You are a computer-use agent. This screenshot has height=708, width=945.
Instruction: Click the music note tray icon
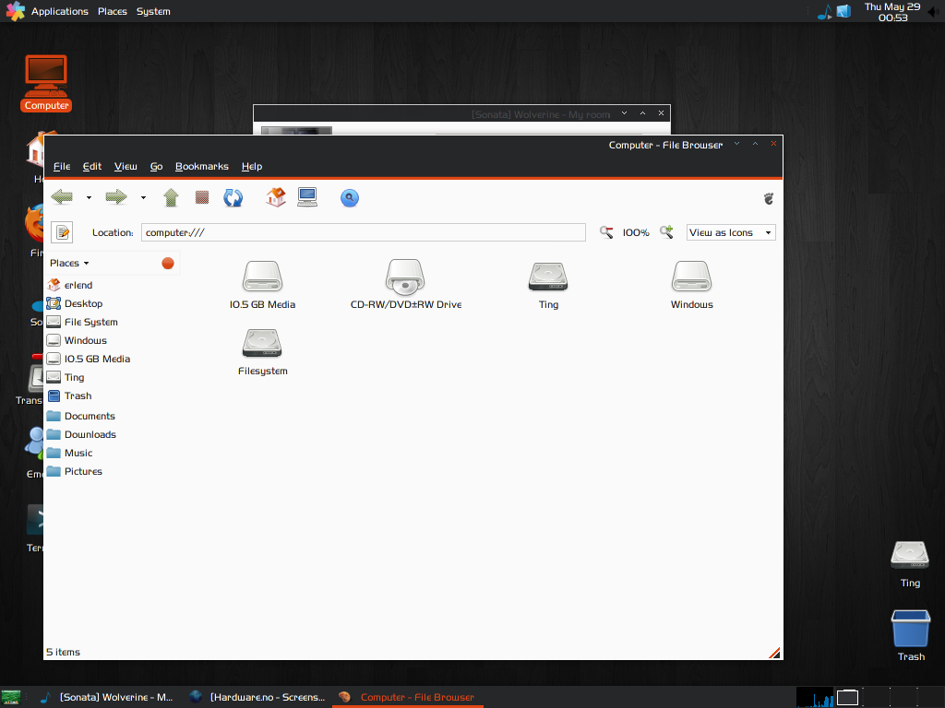click(824, 11)
